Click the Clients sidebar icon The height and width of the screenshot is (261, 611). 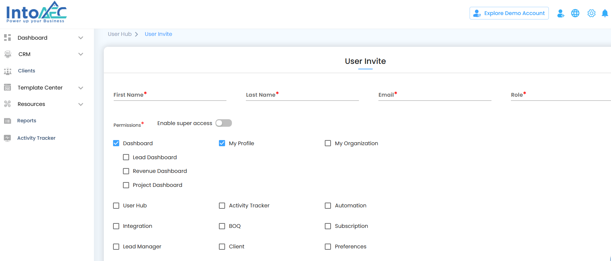click(8, 71)
